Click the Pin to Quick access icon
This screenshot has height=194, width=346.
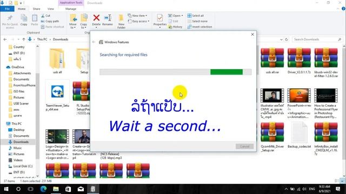coord(10,18)
